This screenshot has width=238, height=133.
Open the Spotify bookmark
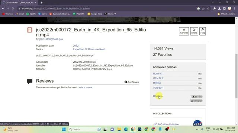point(31,14)
